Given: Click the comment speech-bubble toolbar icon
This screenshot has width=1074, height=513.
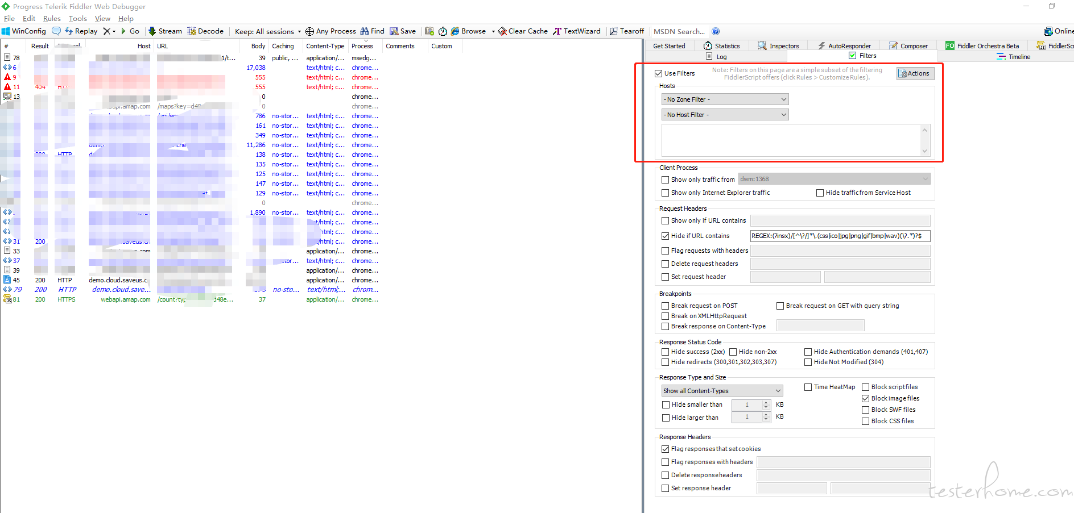Looking at the screenshot, I should [56, 31].
